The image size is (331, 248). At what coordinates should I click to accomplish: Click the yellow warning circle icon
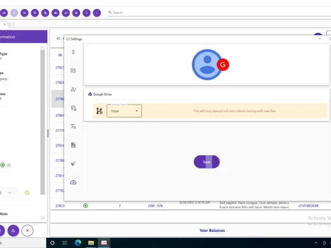27,193
